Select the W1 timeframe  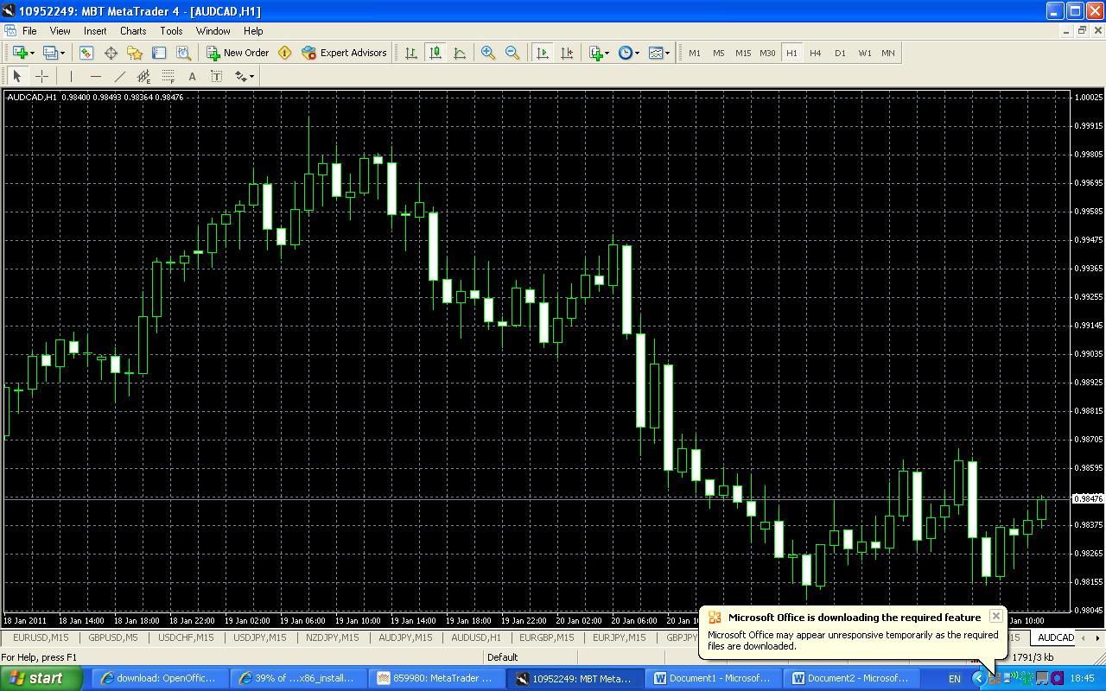pyautogui.click(x=864, y=53)
